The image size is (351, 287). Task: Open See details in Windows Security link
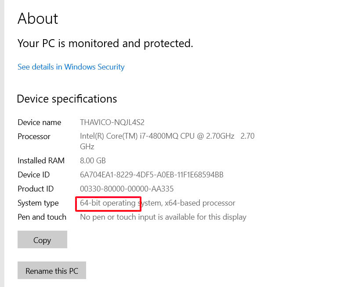[x=71, y=67]
